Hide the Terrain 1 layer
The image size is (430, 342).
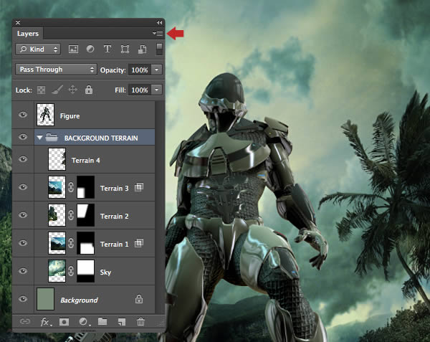click(23, 243)
